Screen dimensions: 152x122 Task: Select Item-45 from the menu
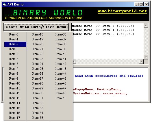pos(62,78)
